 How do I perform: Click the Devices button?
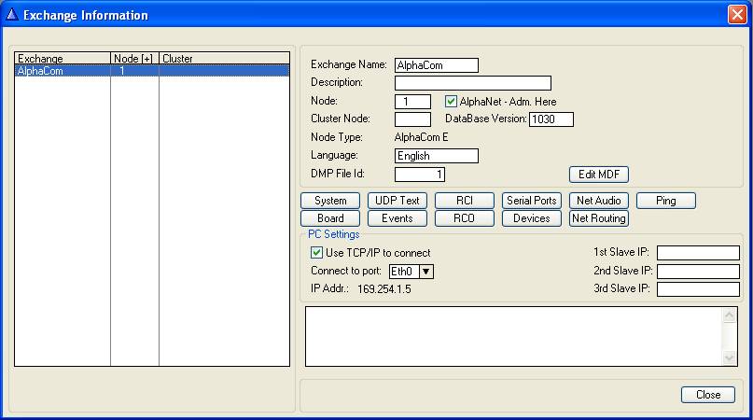532,218
